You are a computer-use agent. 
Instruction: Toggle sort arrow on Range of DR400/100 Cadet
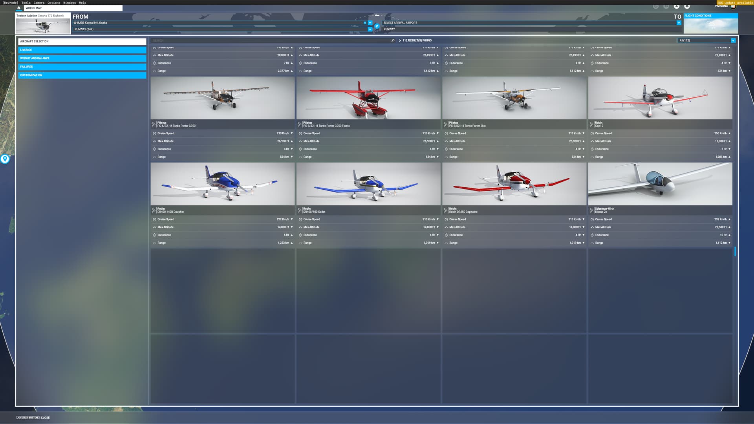(437, 243)
